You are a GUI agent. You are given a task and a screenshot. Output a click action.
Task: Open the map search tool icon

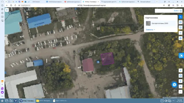coord(181,17)
